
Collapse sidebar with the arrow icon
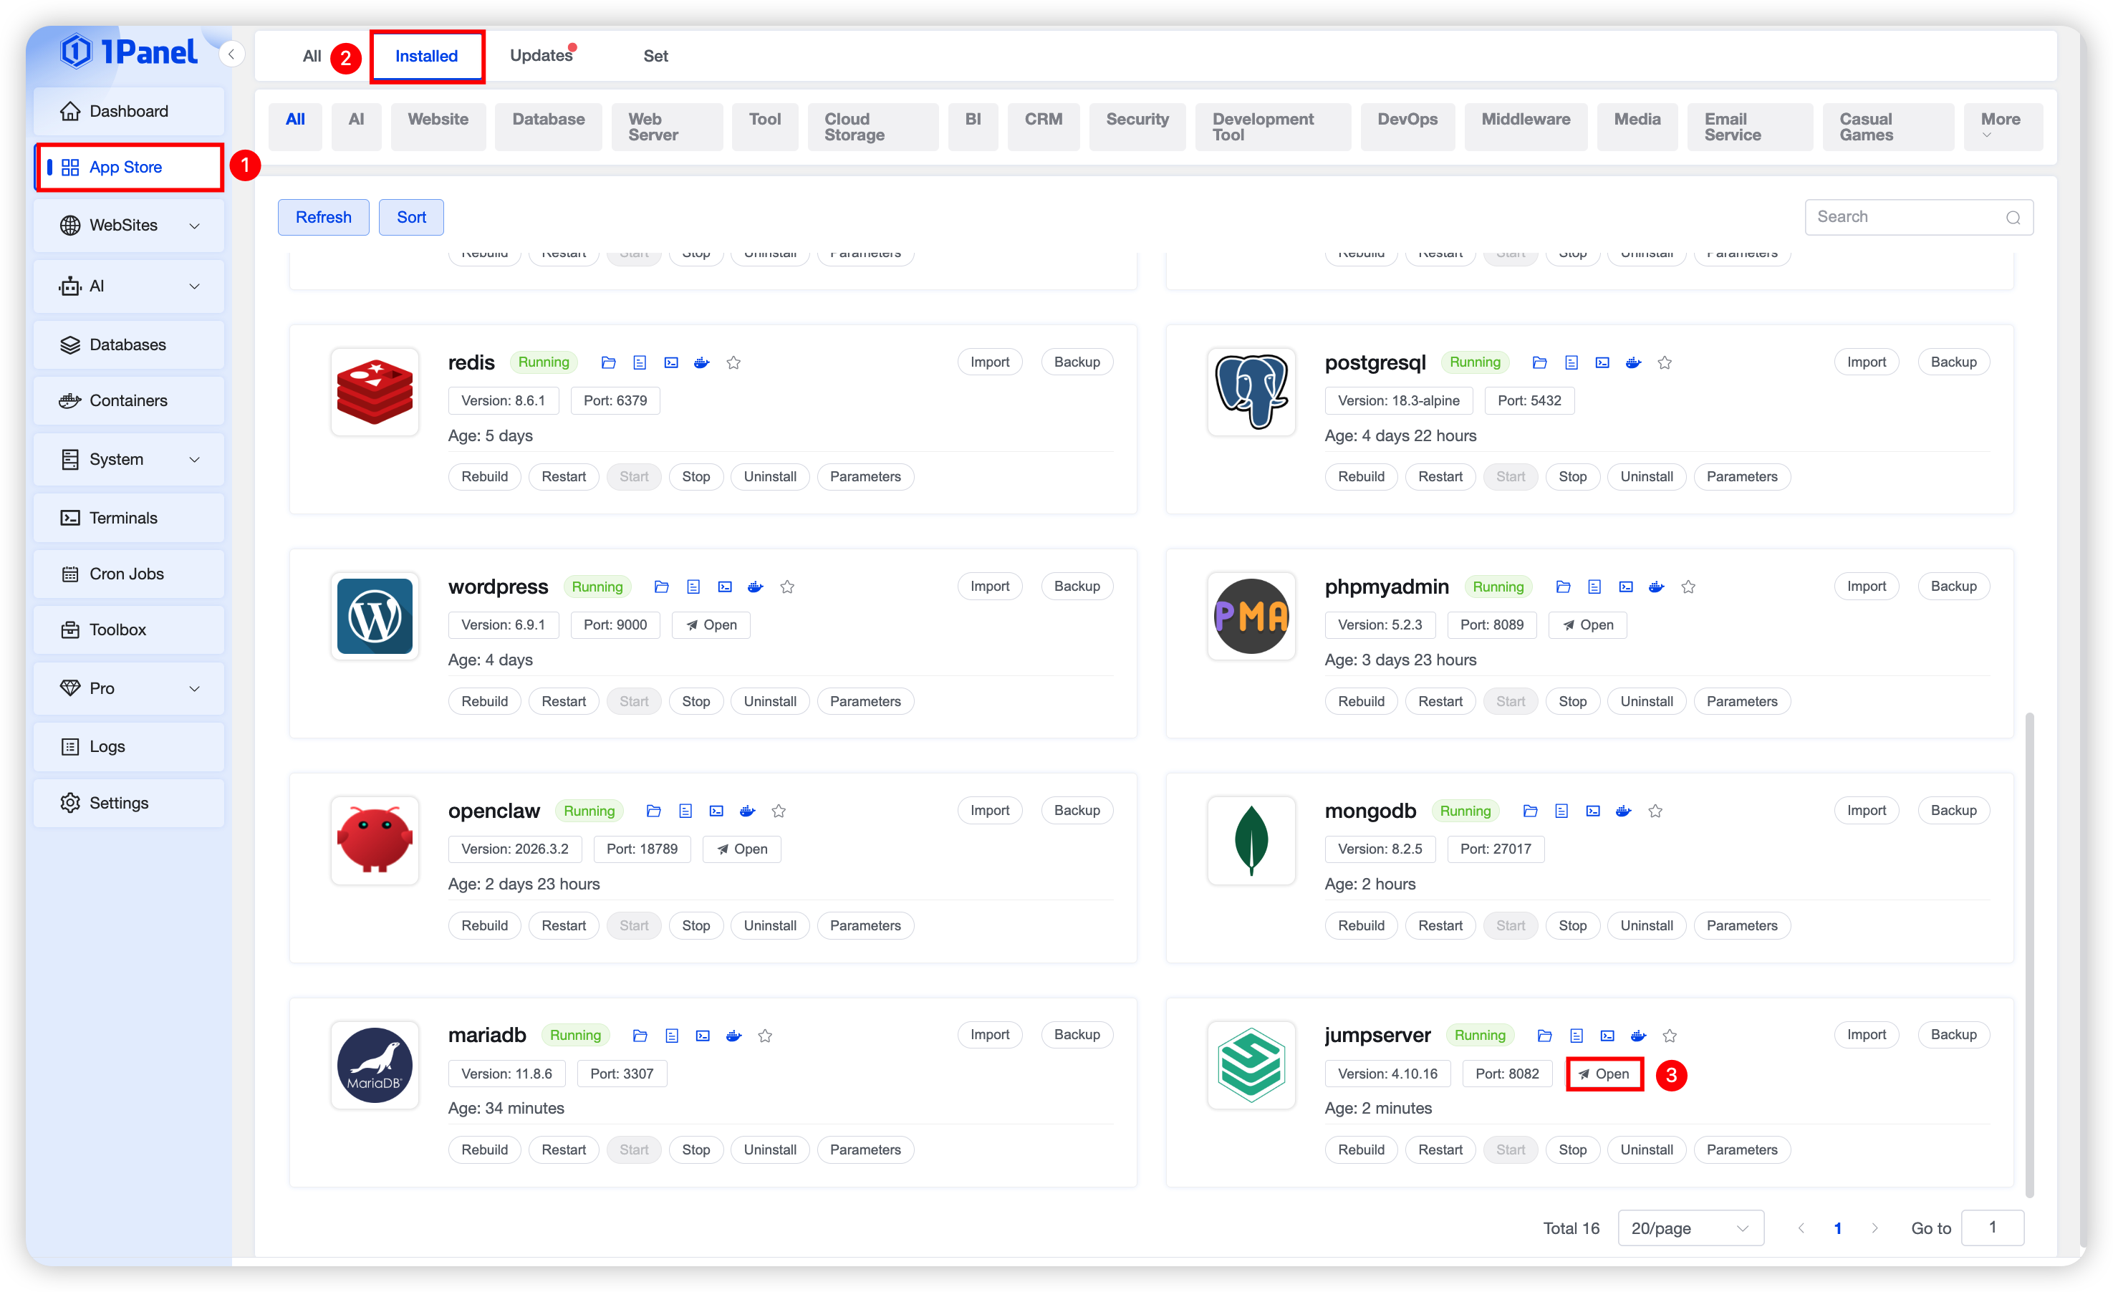pyautogui.click(x=231, y=54)
